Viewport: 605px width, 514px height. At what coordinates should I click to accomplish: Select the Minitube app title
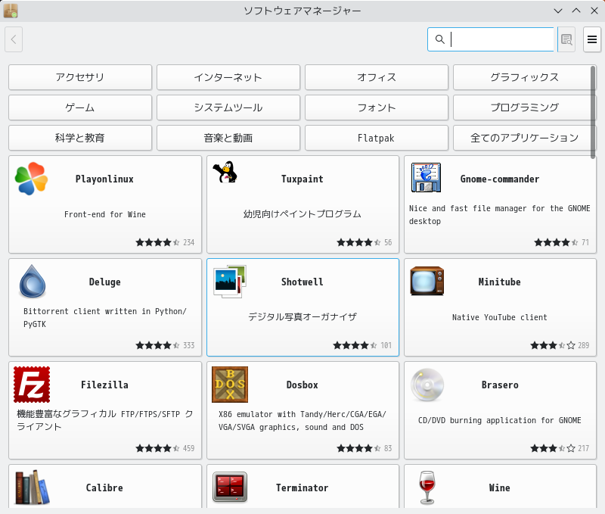500,282
